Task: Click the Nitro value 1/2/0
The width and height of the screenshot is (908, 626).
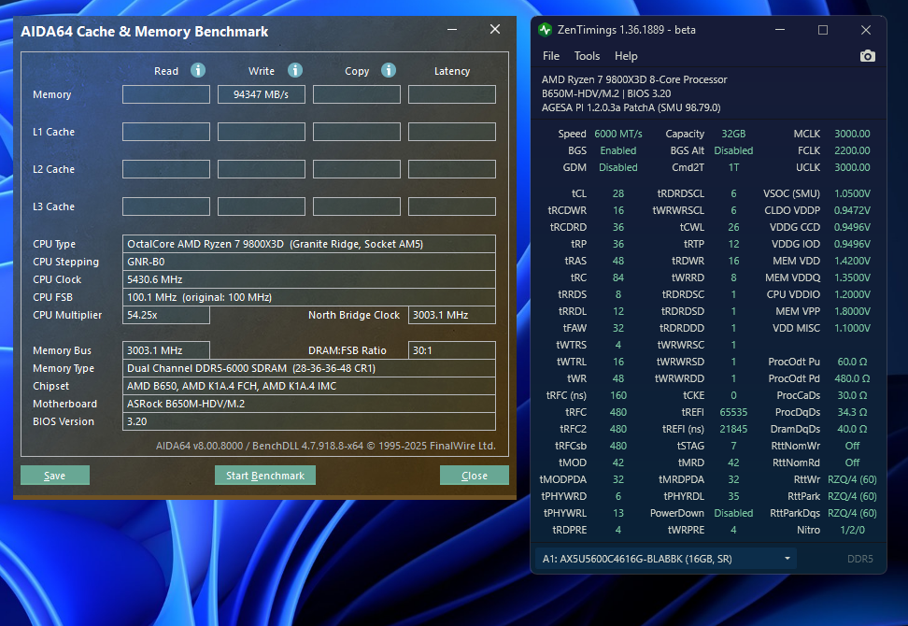Action: pyautogui.click(x=852, y=530)
